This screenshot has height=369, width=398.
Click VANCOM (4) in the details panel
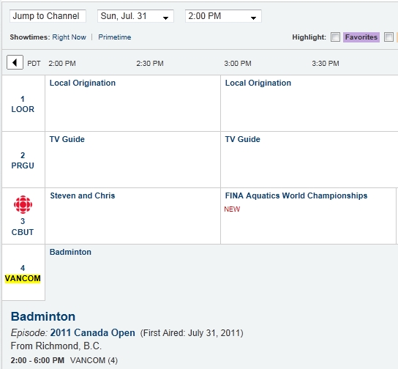pos(94,360)
